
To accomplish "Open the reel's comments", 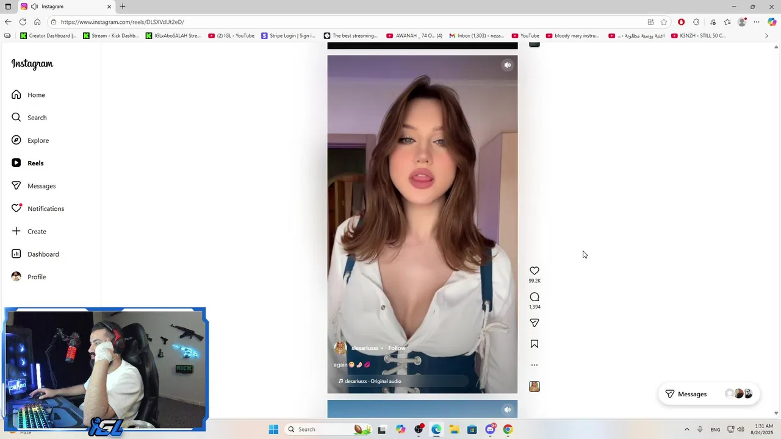I will click(x=534, y=297).
